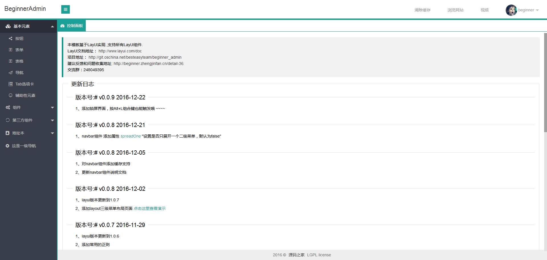Click the smiley icon beside 辅助性元素
Screen dimensions: 547x260
tap(11, 95)
